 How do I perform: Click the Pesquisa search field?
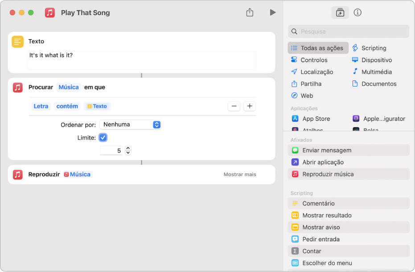point(349,32)
